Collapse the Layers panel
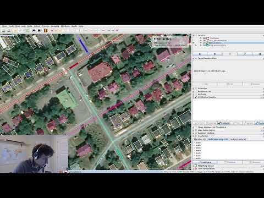The image size is (264, 198). click(194, 35)
